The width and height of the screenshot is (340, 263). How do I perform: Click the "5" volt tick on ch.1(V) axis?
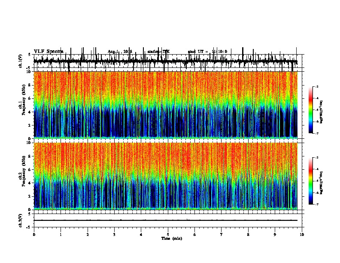click(30, 55)
